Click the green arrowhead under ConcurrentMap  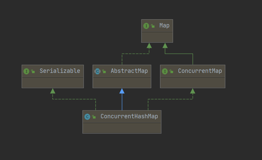[x=193, y=91]
